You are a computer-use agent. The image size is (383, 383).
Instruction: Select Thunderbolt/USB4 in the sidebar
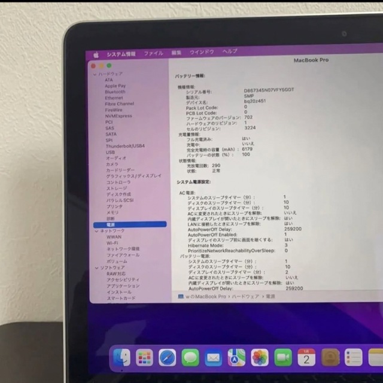125,146
